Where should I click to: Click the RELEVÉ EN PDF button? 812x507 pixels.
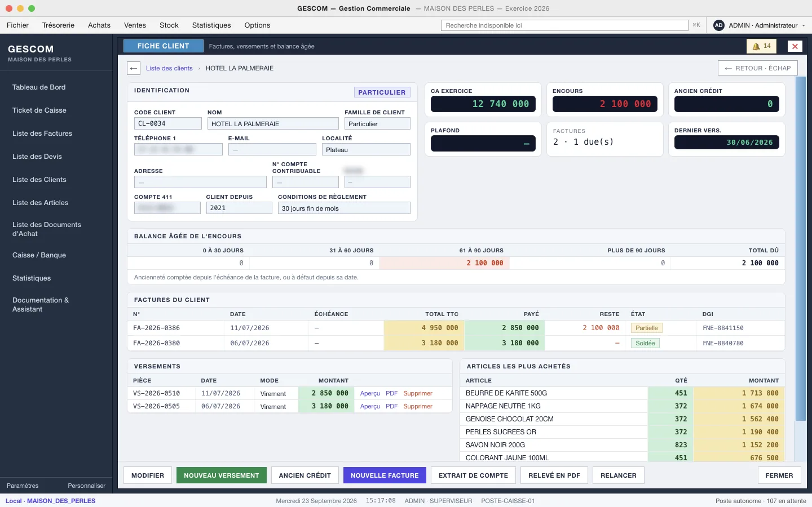coord(554,475)
